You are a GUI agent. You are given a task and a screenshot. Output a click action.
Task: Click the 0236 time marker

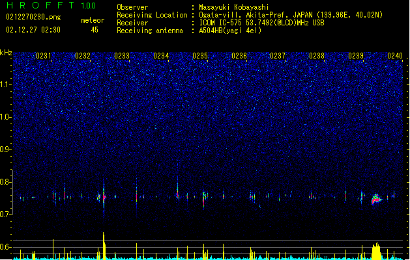[x=239, y=56]
